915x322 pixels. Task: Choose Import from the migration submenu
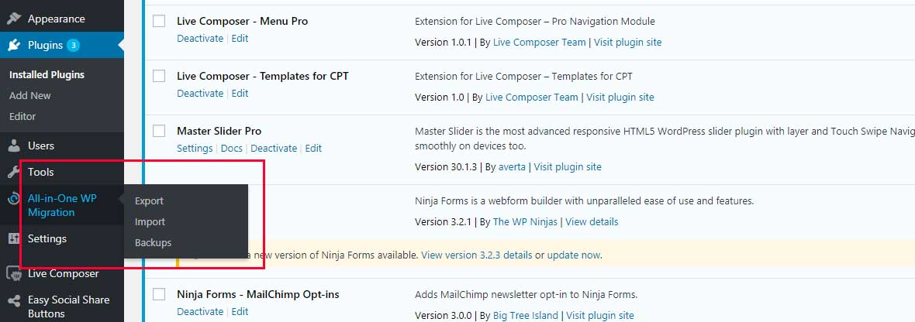[x=150, y=222]
